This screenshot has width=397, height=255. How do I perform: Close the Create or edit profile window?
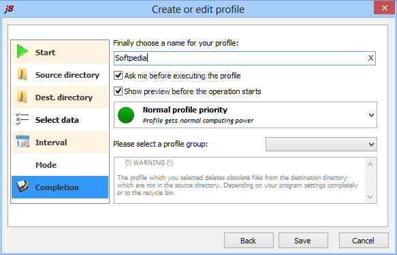click(384, 7)
